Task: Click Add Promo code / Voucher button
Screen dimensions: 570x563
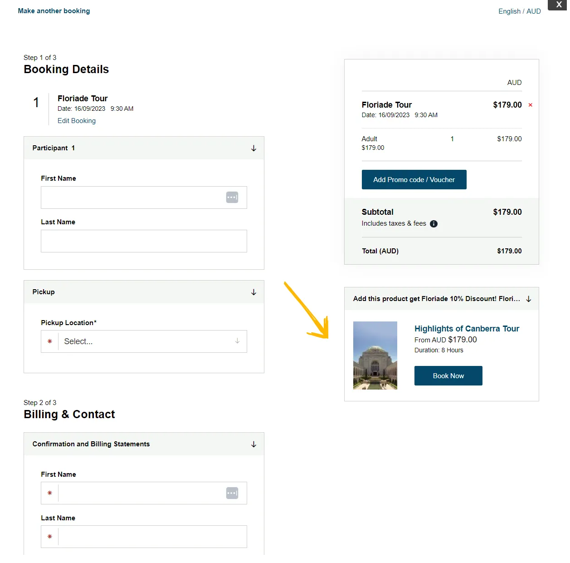Action: pos(414,180)
